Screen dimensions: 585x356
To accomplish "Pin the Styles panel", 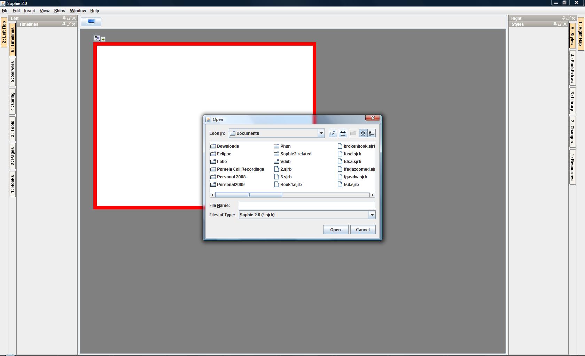I will (x=555, y=24).
